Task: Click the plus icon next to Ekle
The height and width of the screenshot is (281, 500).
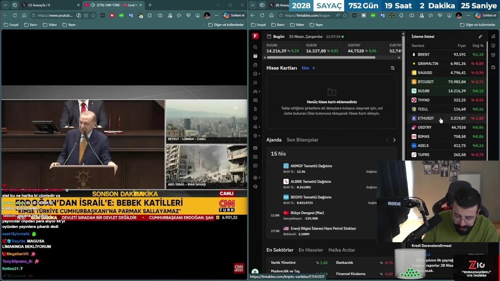Action: click(313, 68)
